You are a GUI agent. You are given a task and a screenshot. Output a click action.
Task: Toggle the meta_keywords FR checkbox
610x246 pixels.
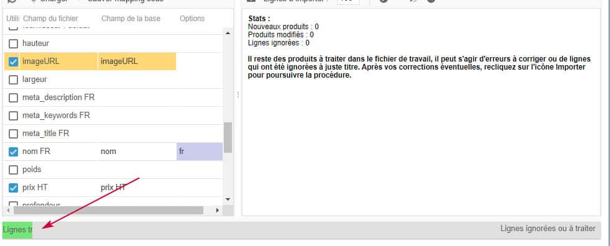tap(13, 116)
